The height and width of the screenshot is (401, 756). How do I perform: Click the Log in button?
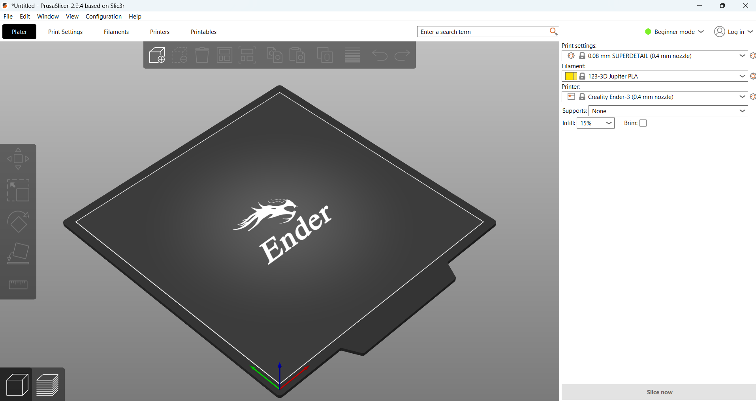coord(734,32)
